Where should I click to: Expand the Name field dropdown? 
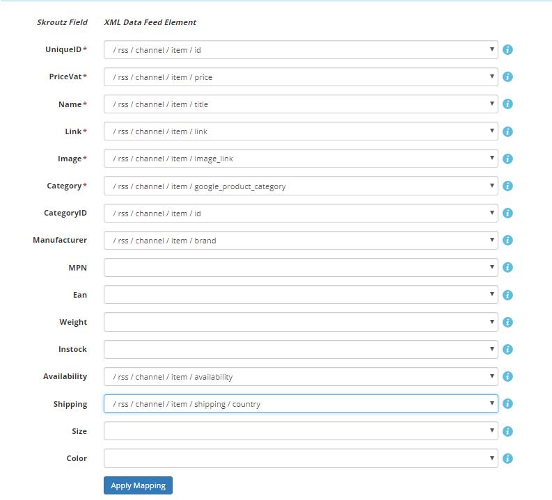point(301,104)
